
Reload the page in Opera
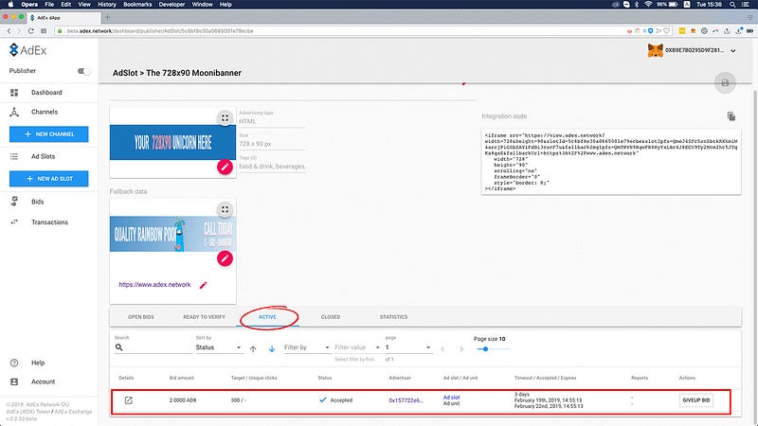pyautogui.click(x=31, y=31)
